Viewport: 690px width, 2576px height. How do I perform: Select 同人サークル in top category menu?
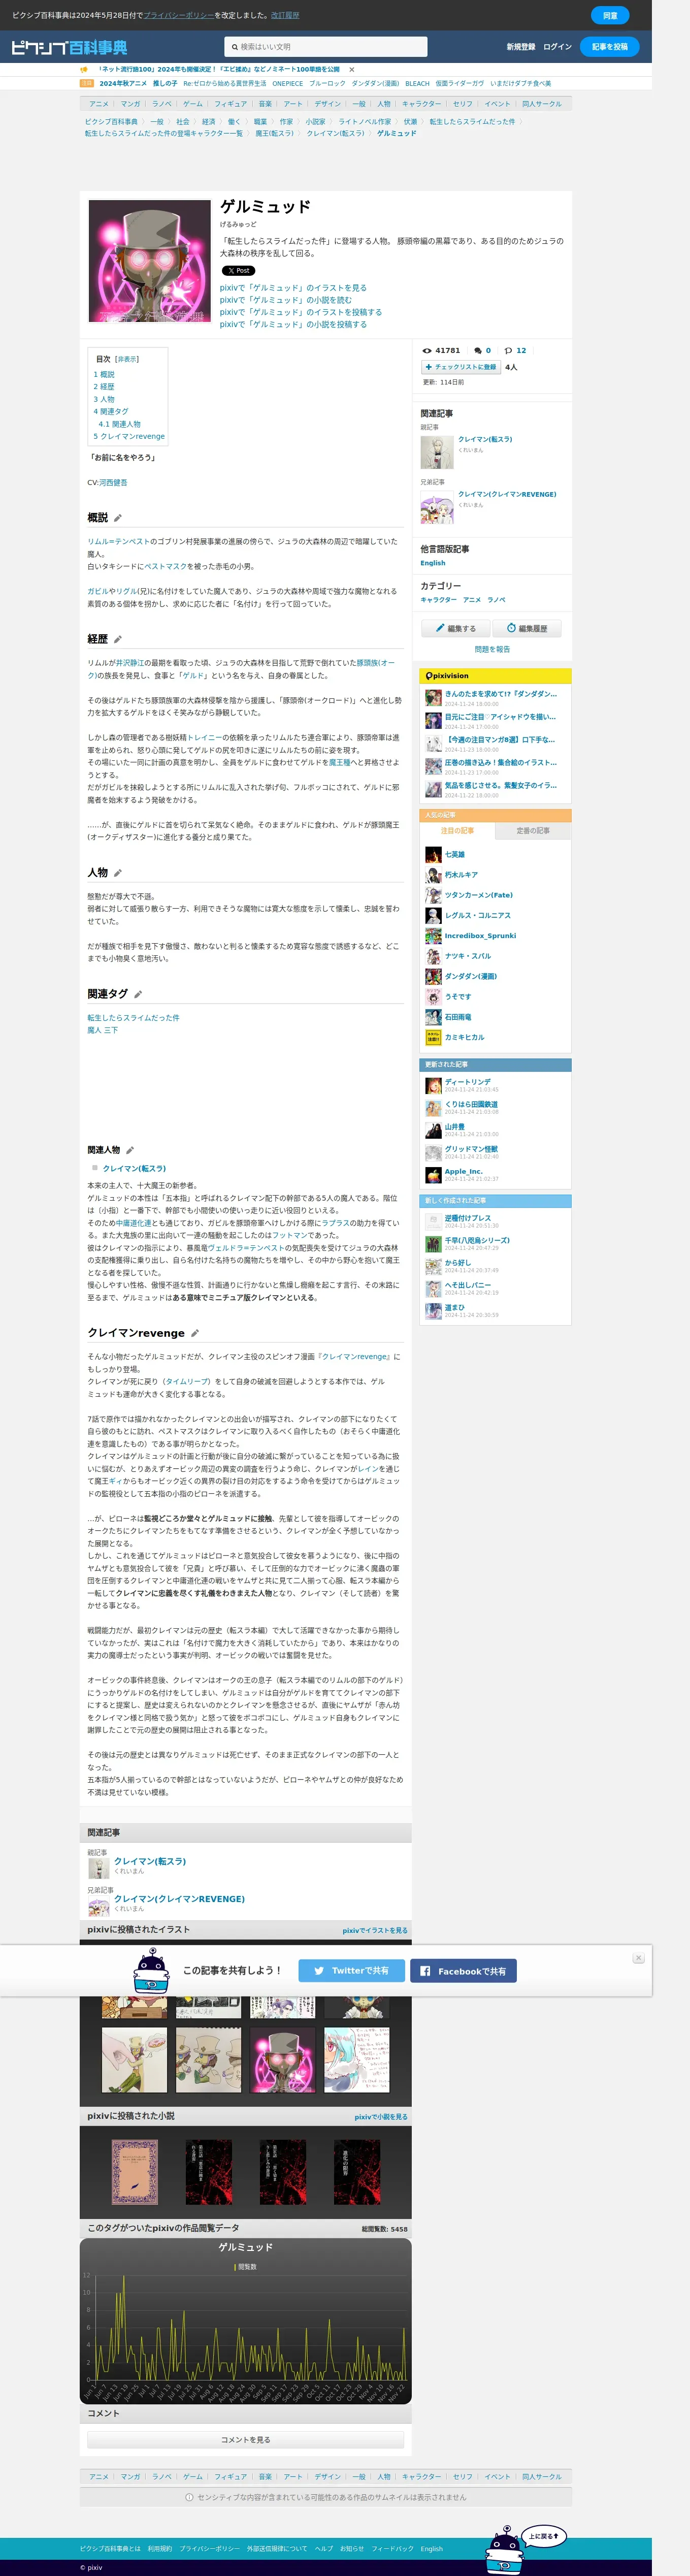pyautogui.click(x=541, y=104)
